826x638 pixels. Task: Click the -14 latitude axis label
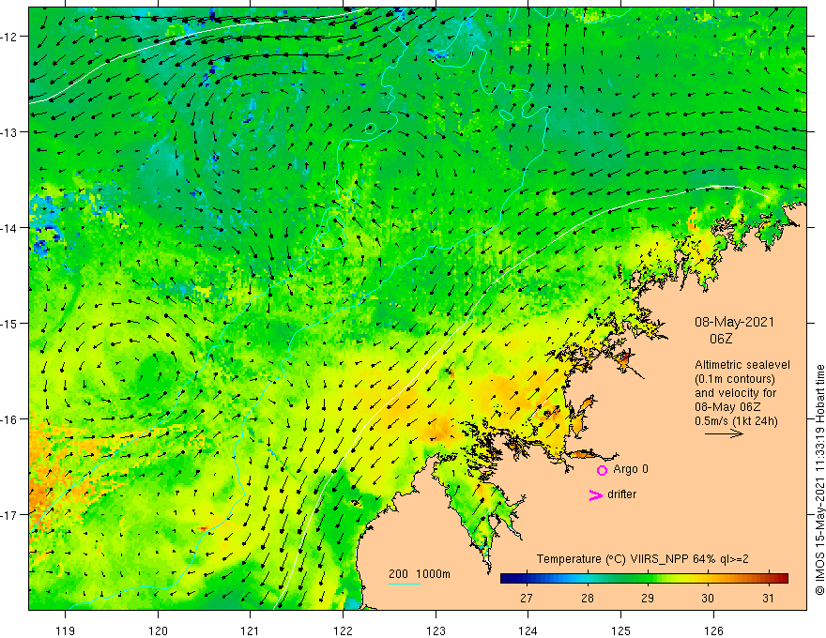coord(8,228)
